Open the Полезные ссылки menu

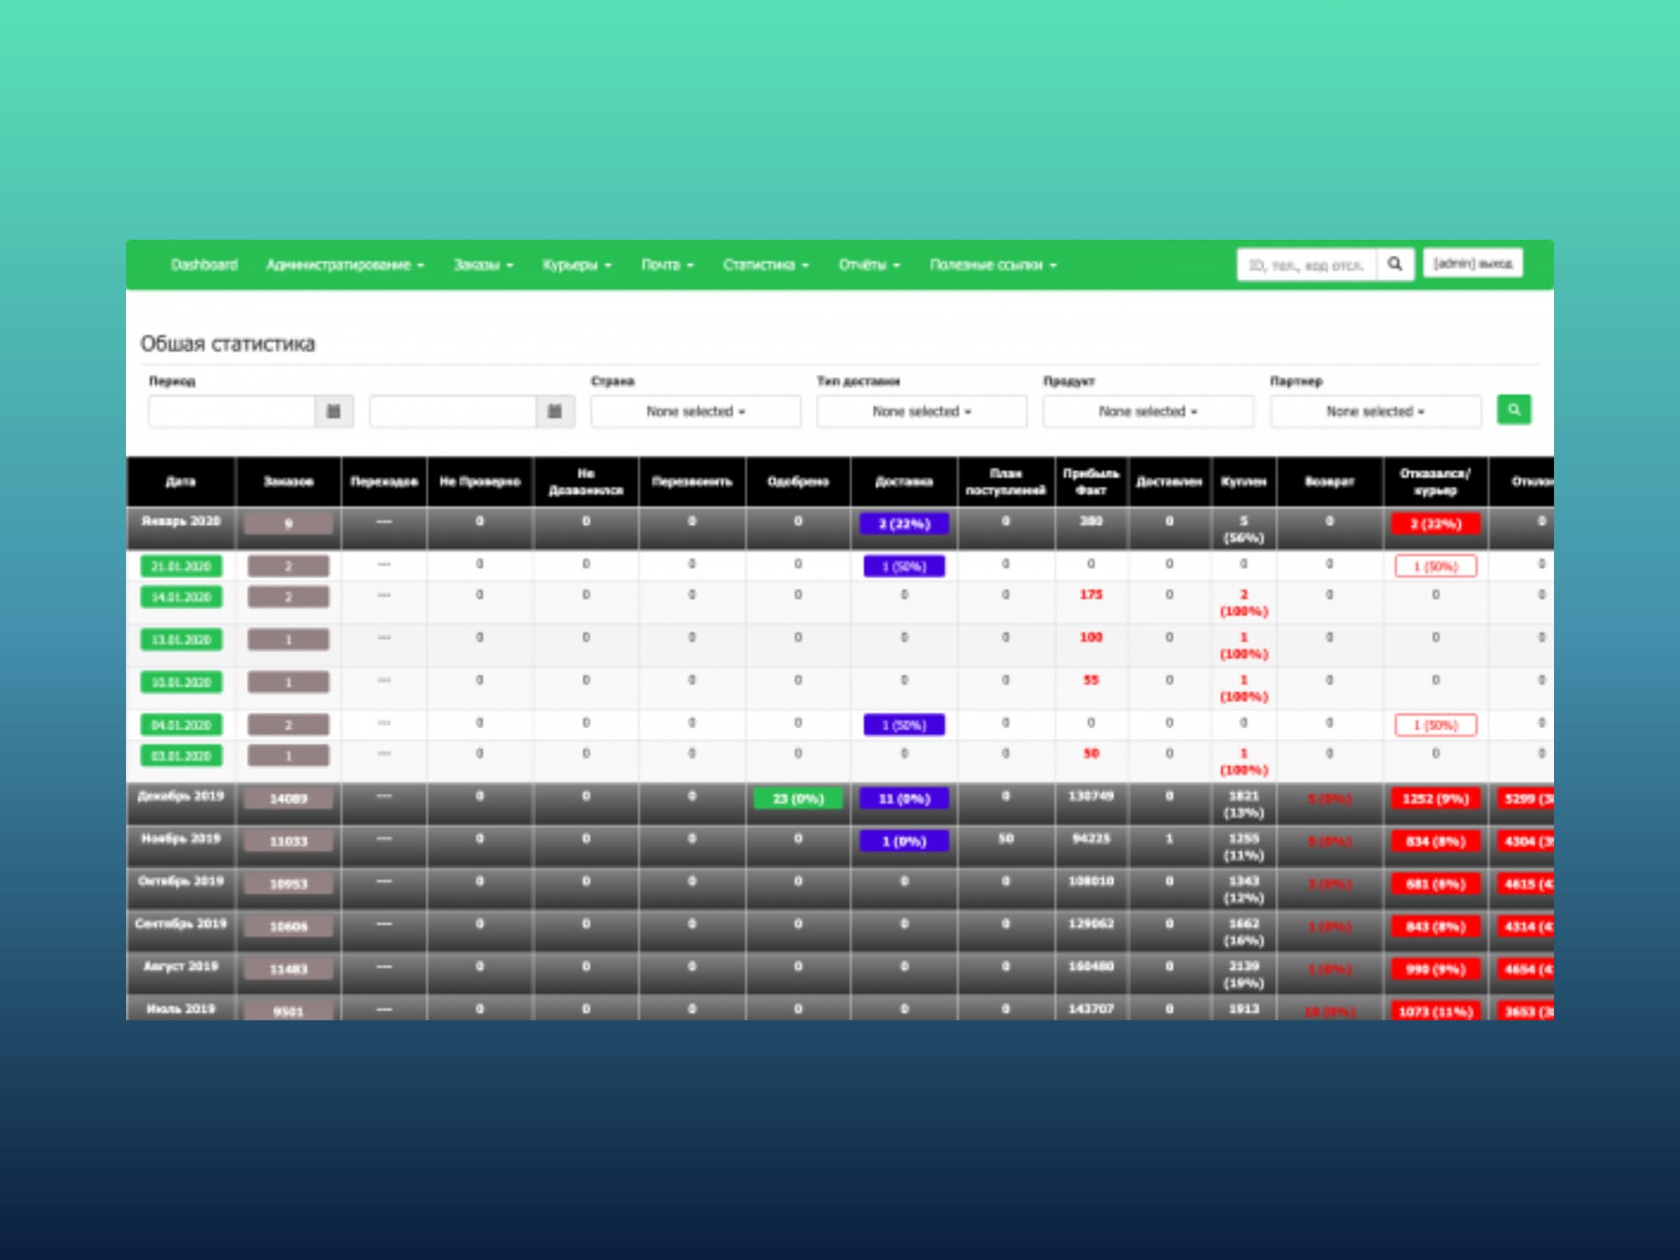point(993,265)
